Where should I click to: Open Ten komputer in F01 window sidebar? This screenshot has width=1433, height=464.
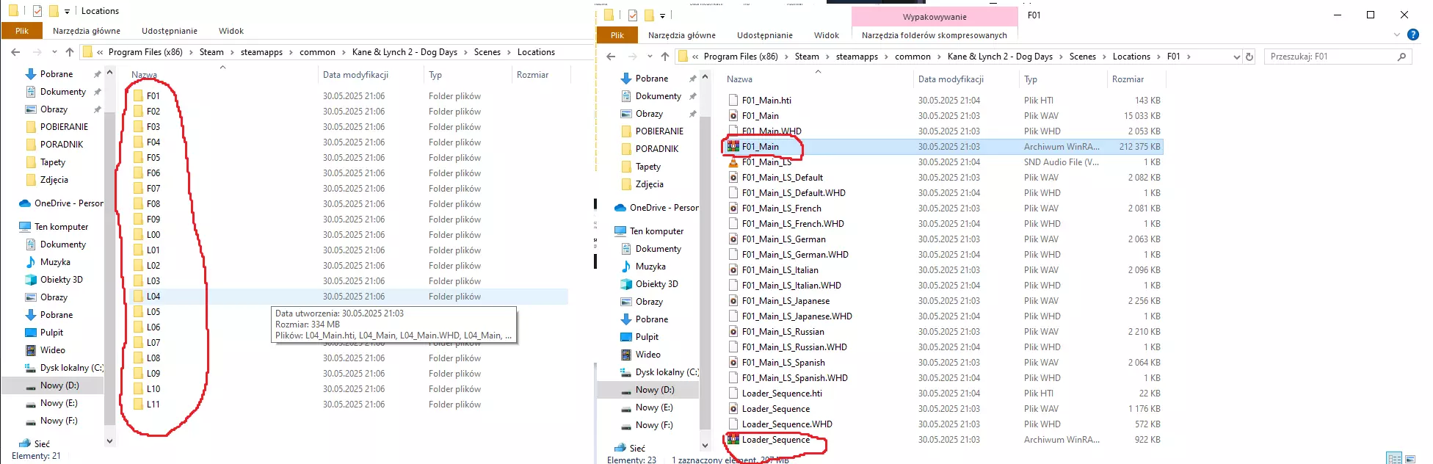click(648, 231)
